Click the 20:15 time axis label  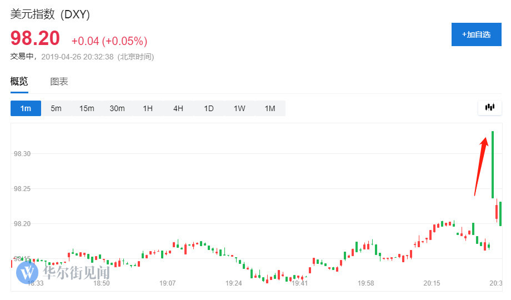point(432,283)
